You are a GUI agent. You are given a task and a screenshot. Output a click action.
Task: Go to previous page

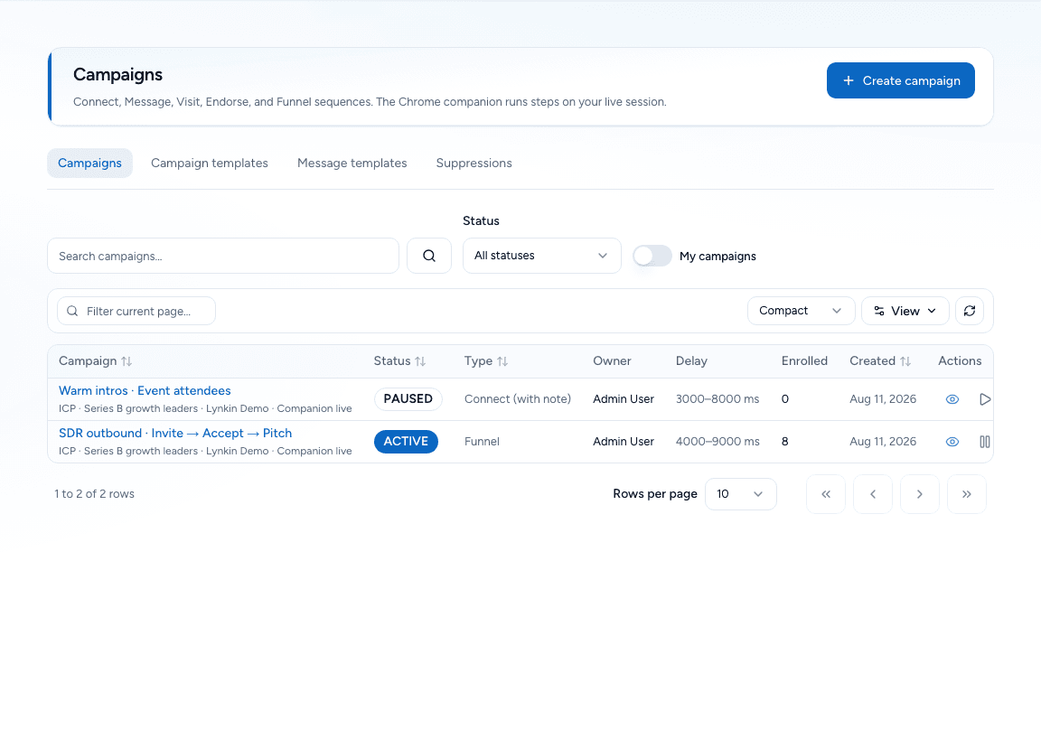click(872, 494)
